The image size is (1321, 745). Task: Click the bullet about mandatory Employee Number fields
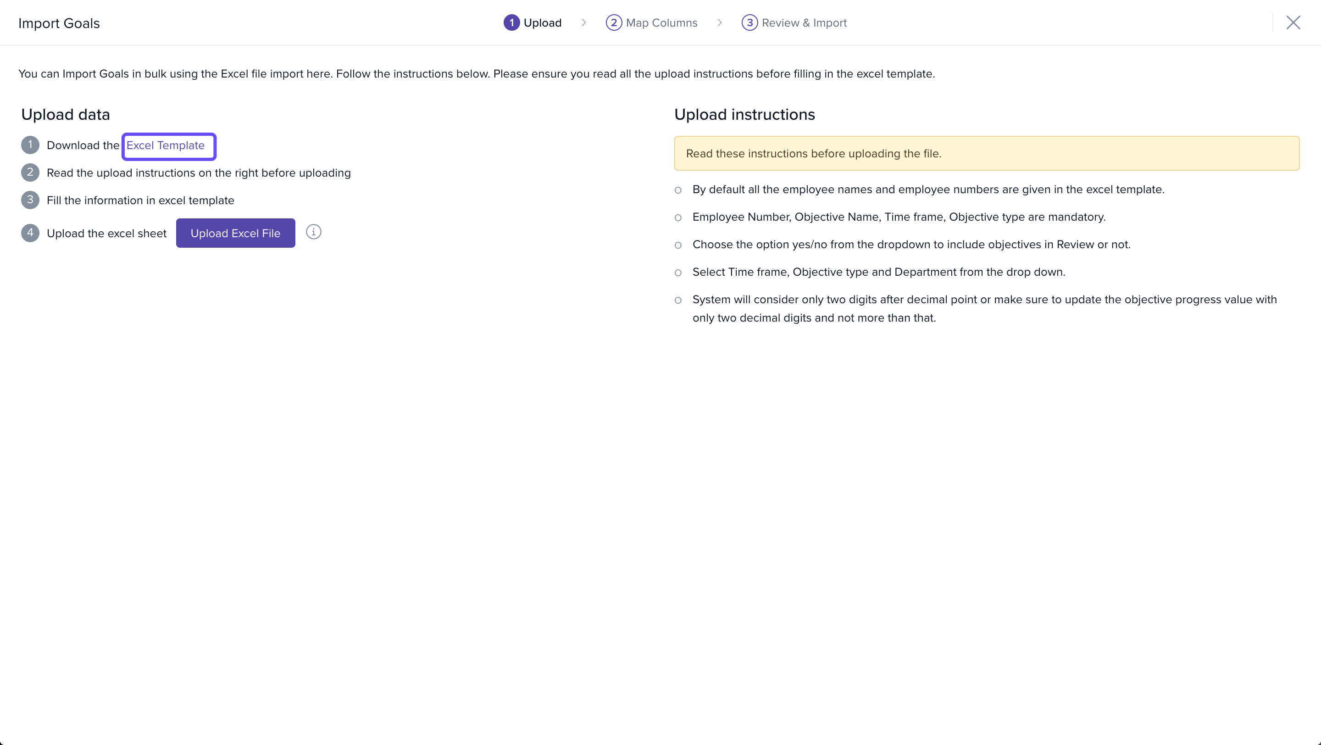point(899,217)
